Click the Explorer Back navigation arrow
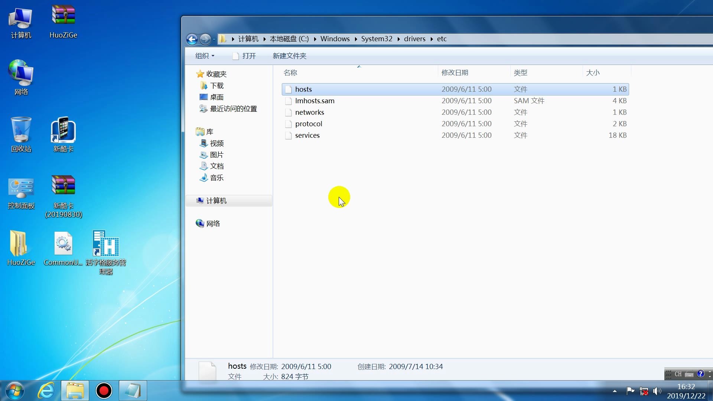The height and width of the screenshot is (401, 713). pyautogui.click(x=192, y=39)
